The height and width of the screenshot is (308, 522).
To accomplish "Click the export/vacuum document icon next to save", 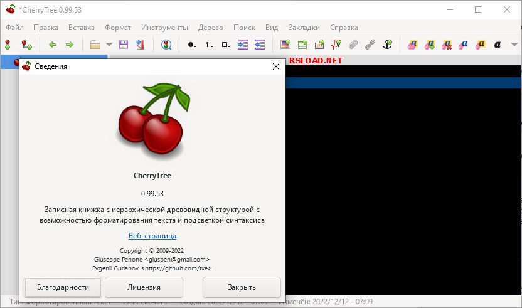I will click(140, 45).
